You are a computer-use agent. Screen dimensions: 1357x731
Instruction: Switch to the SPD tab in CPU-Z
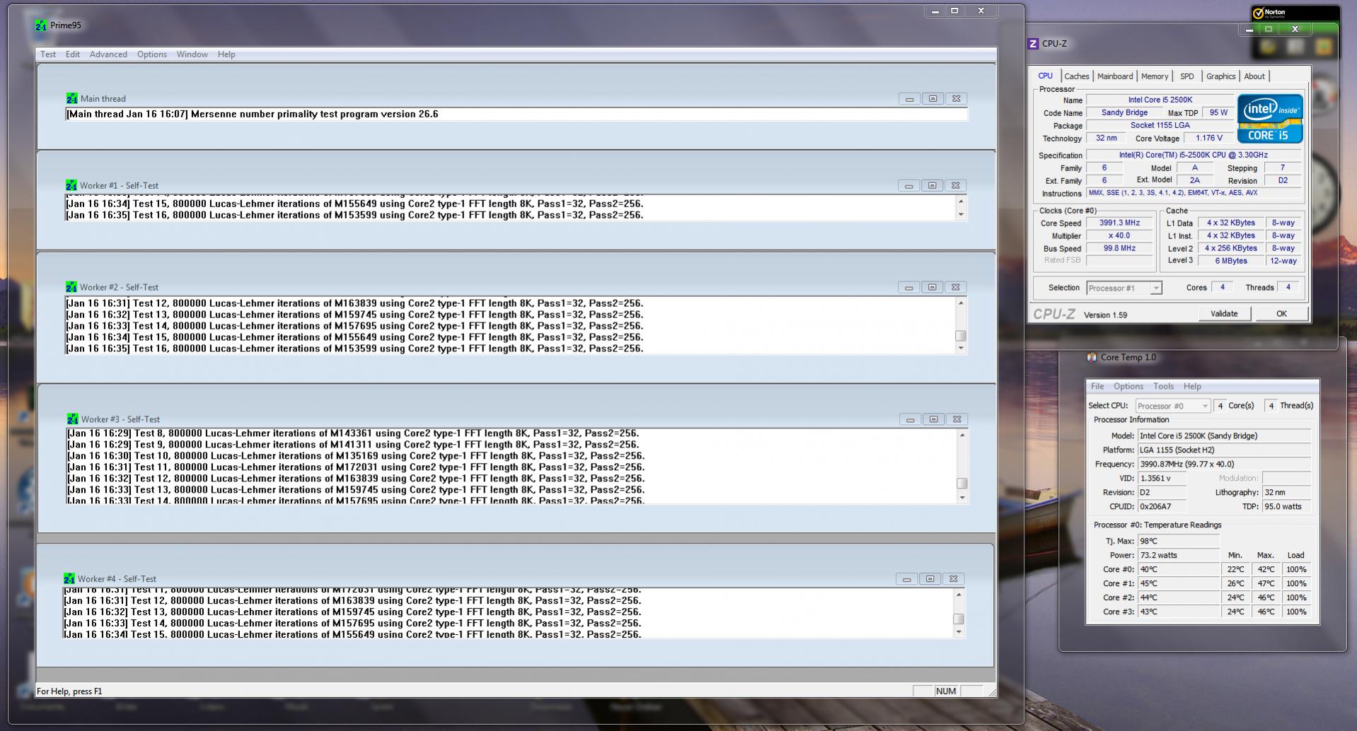(x=1187, y=76)
